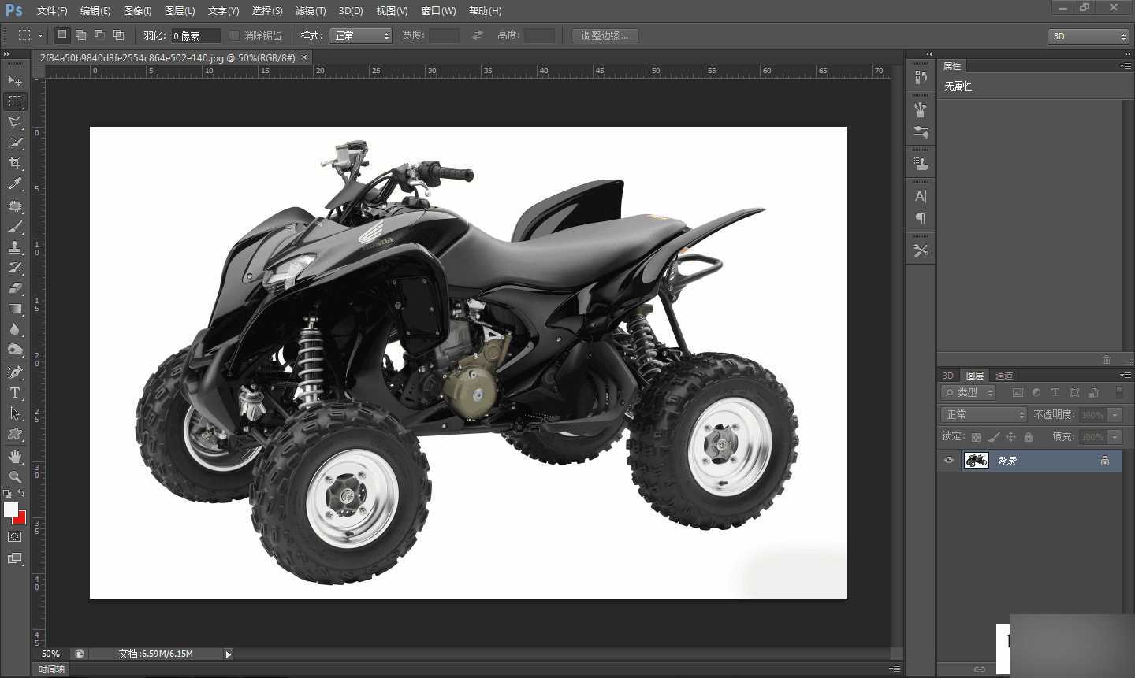This screenshot has height=678, width=1135.
Task: Click the red background color swatch
Action: click(x=20, y=519)
